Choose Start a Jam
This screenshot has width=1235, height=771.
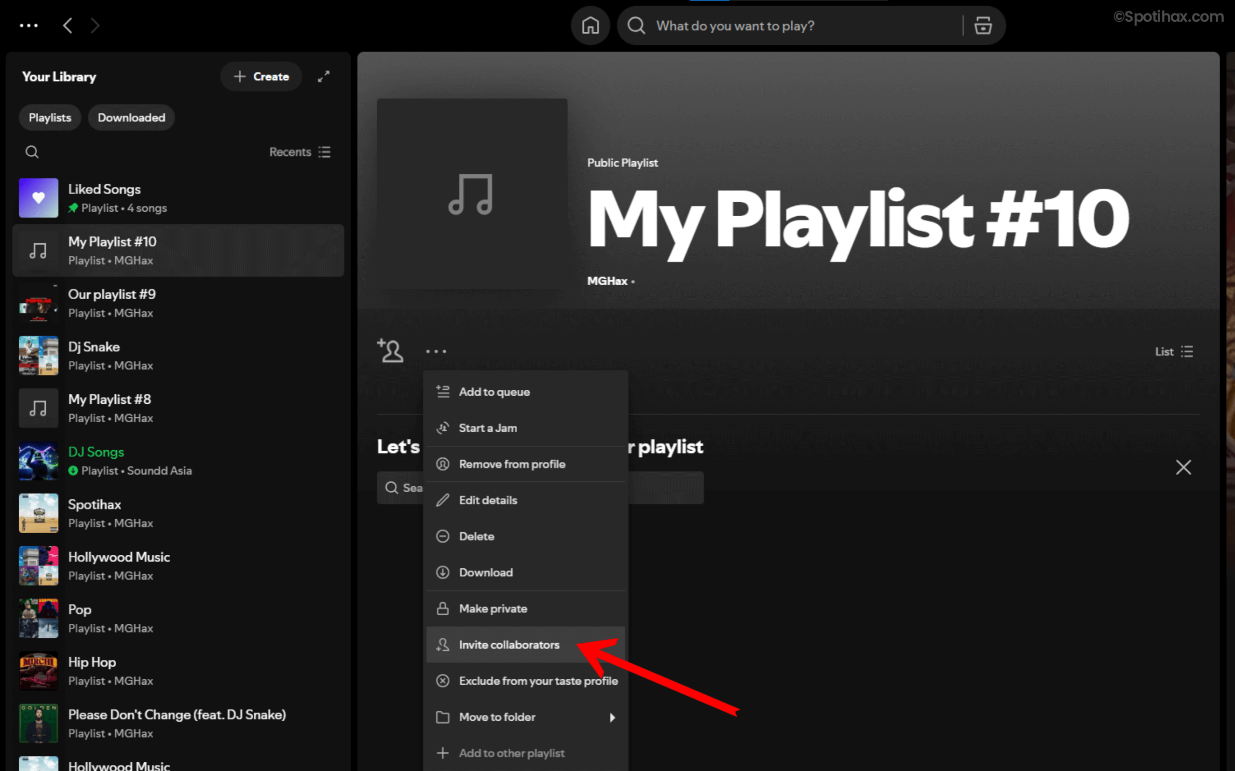525,428
